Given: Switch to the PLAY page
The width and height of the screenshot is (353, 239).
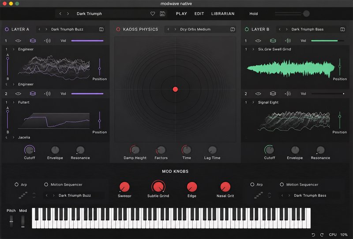Looking at the screenshot, I should 181,14.
